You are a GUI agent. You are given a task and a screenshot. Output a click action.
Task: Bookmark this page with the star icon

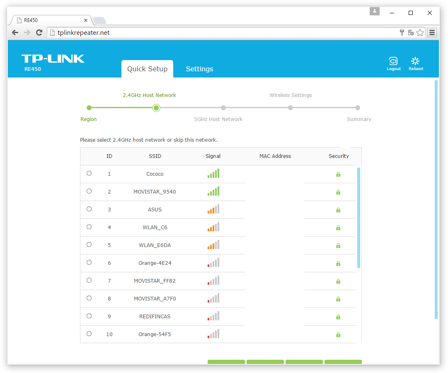tap(420, 33)
